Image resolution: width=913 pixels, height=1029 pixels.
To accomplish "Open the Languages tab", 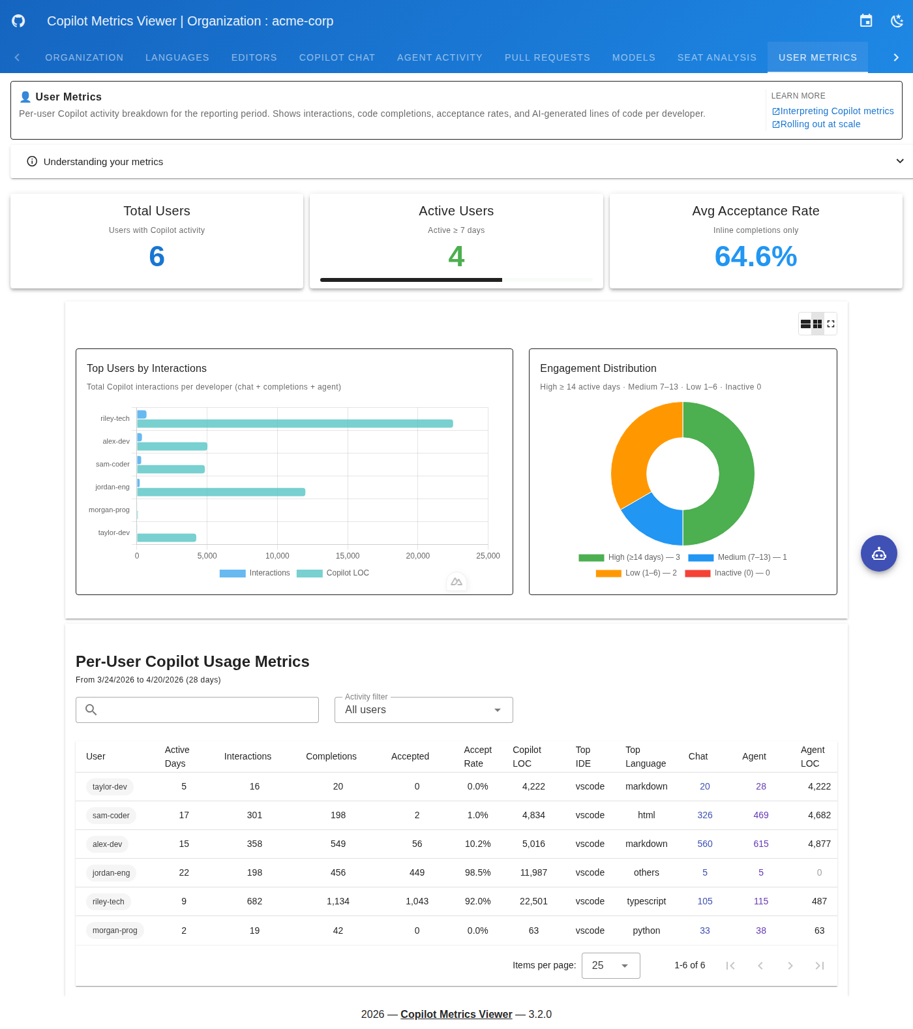I will pos(177,57).
